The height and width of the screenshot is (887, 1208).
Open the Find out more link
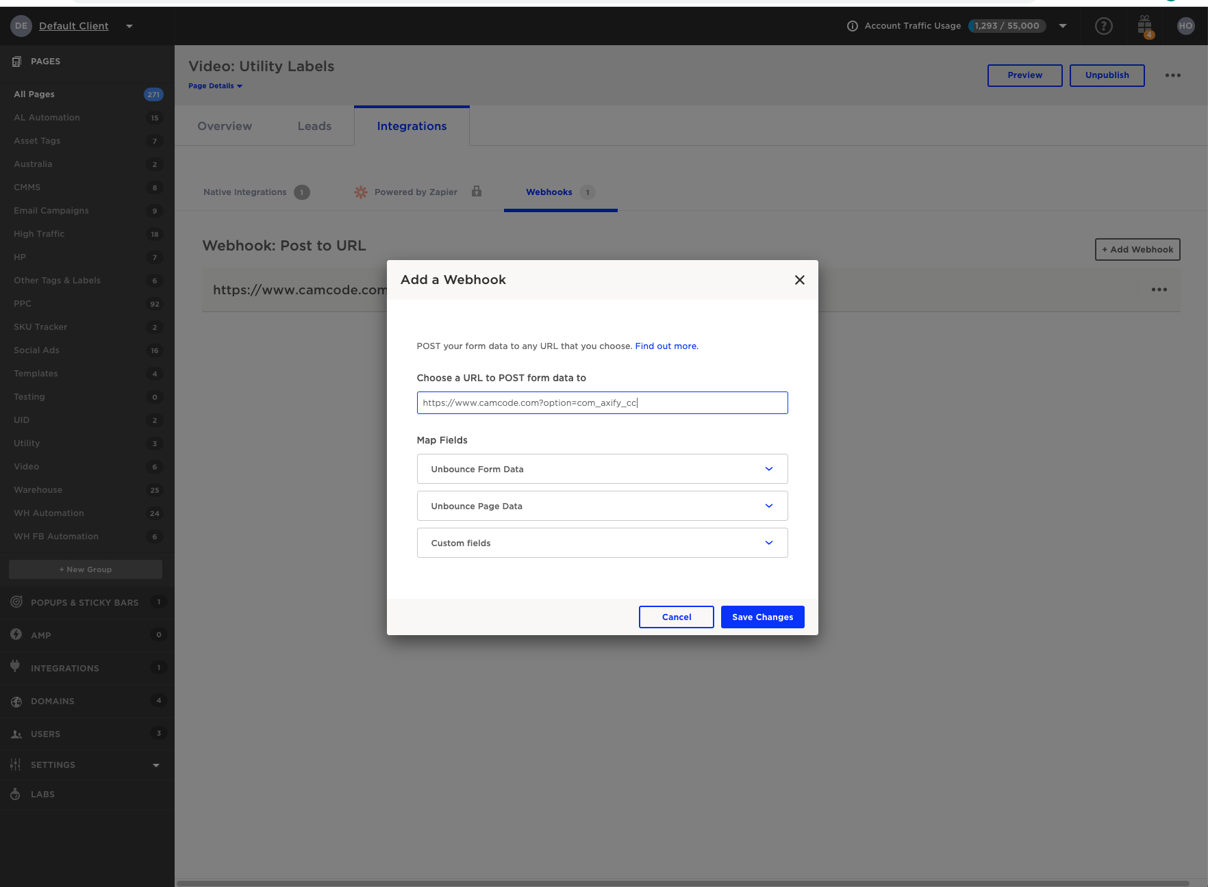coord(666,346)
